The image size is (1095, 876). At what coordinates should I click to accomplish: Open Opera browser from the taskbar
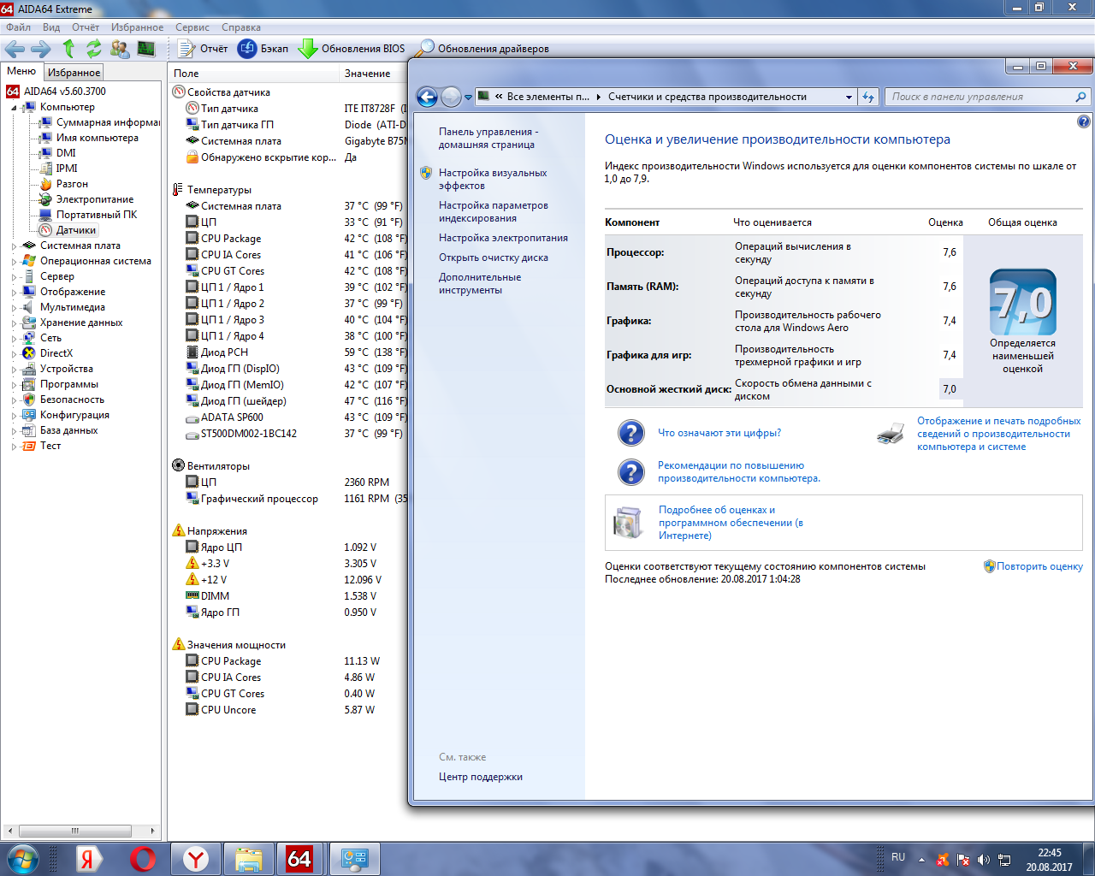point(143,858)
